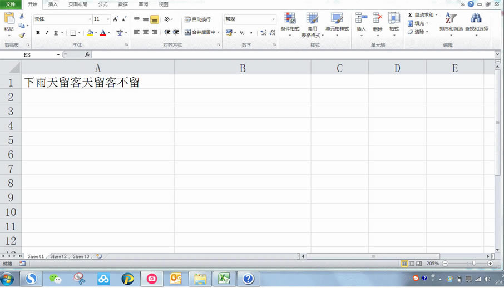The height and width of the screenshot is (288, 504).
Task: Switch to the 审阅 ribbon tab
Action: [144, 4]
